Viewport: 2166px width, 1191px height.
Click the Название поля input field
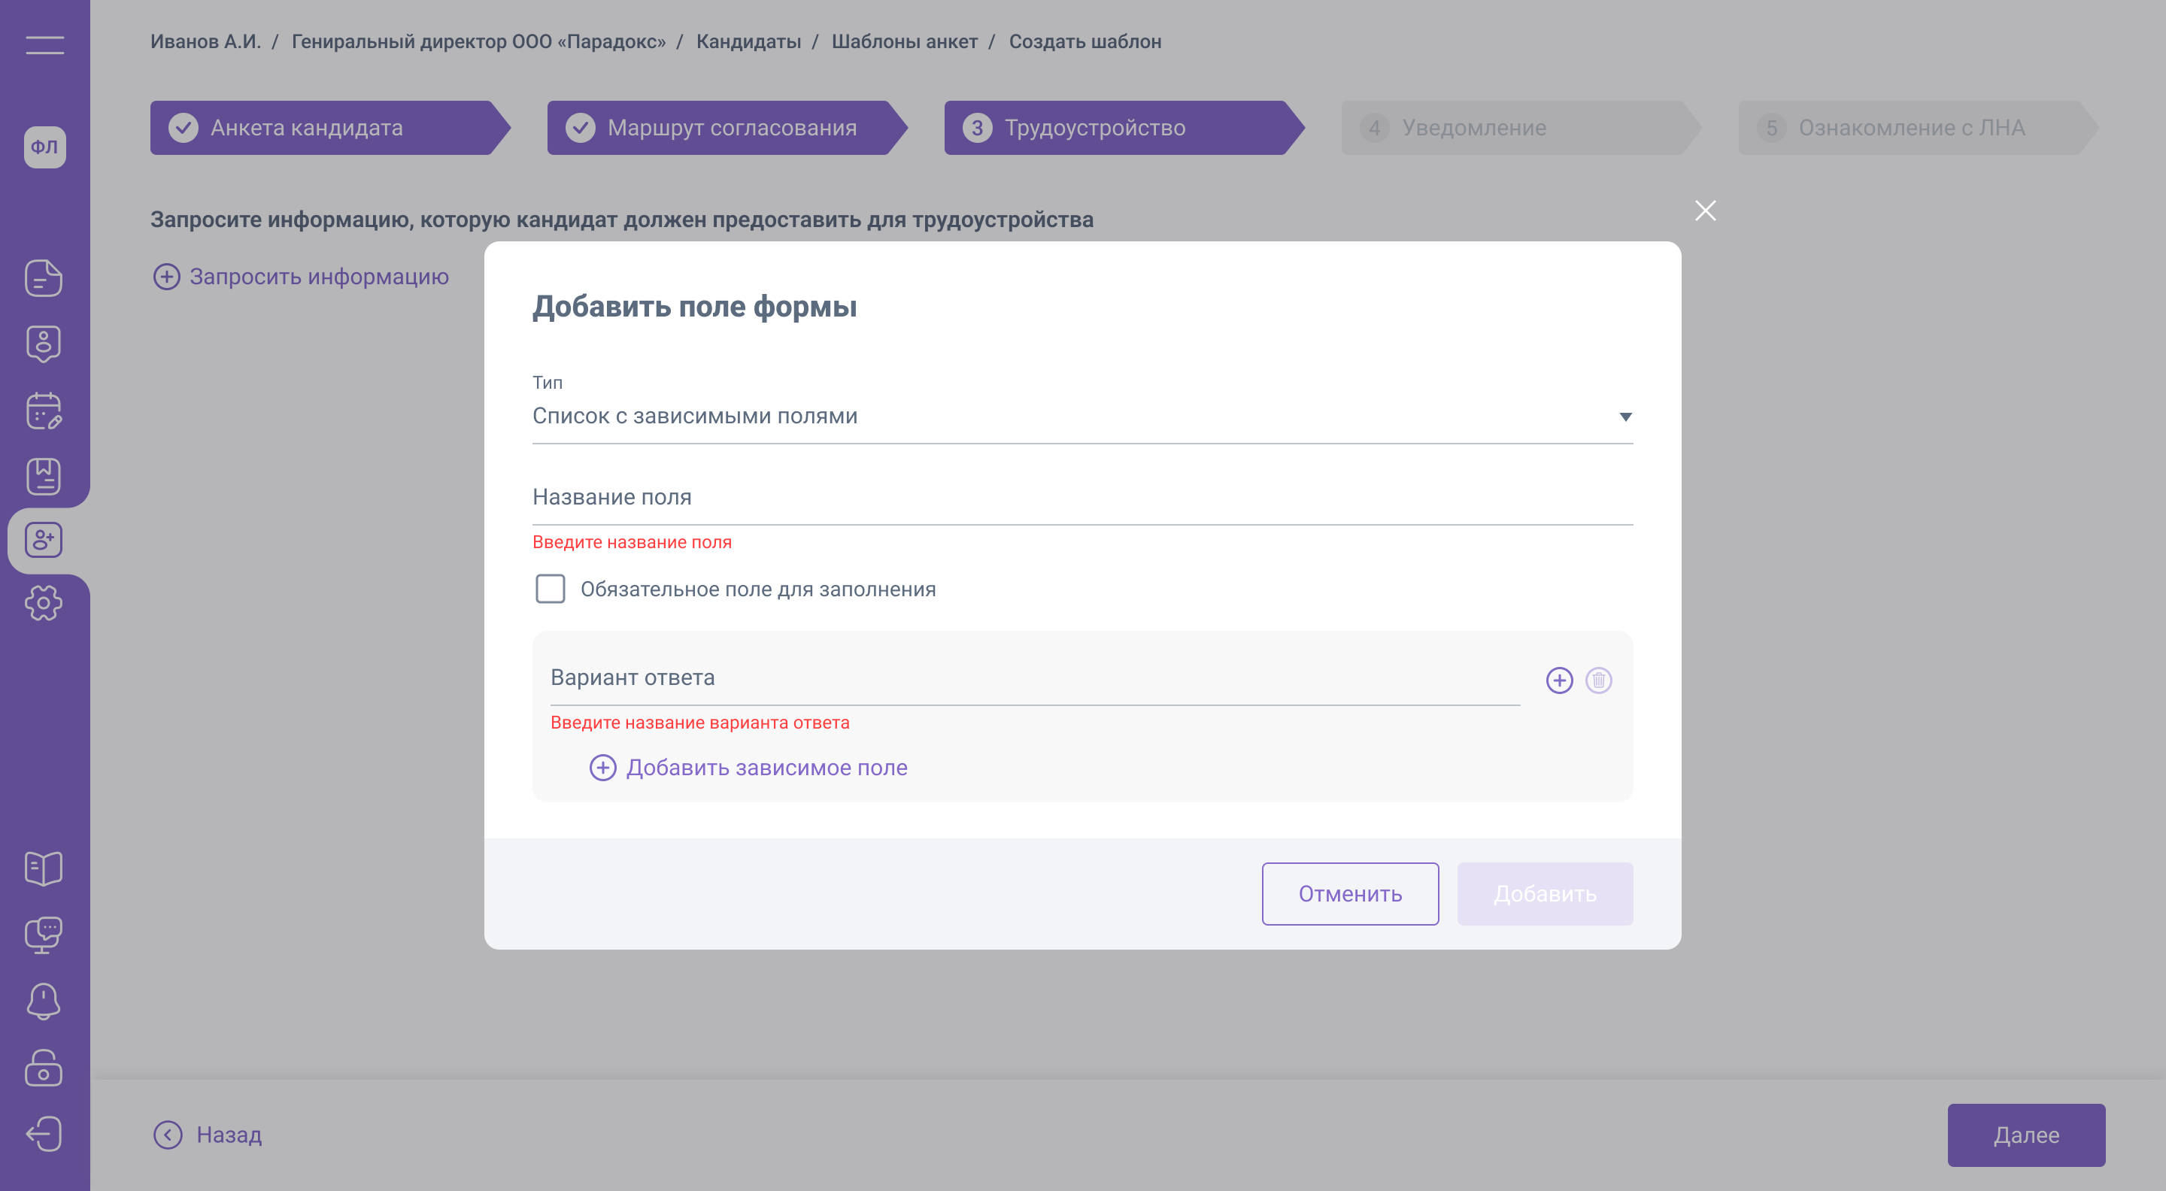pyautogui.click(x=1081, y=498)
